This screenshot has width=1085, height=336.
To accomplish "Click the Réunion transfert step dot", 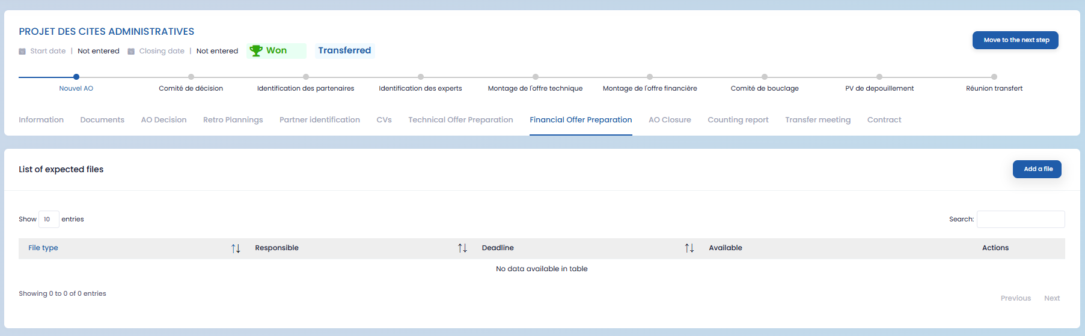I will click(994, 77).
